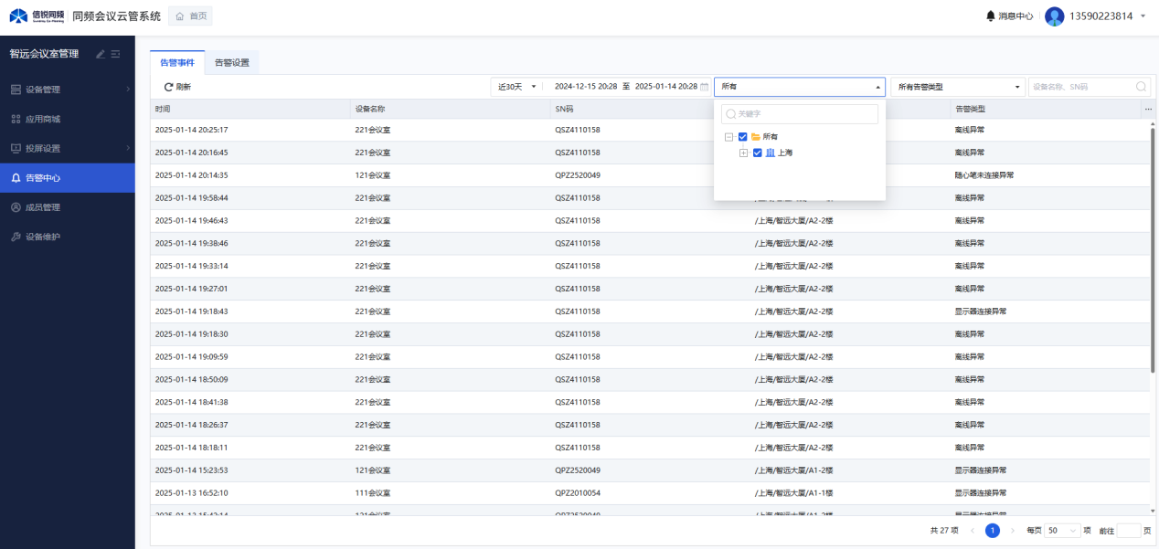Click the edit pencil icon beside 智远会议室管理
This screenshot has height=549, width=1159.
[101, 55]
